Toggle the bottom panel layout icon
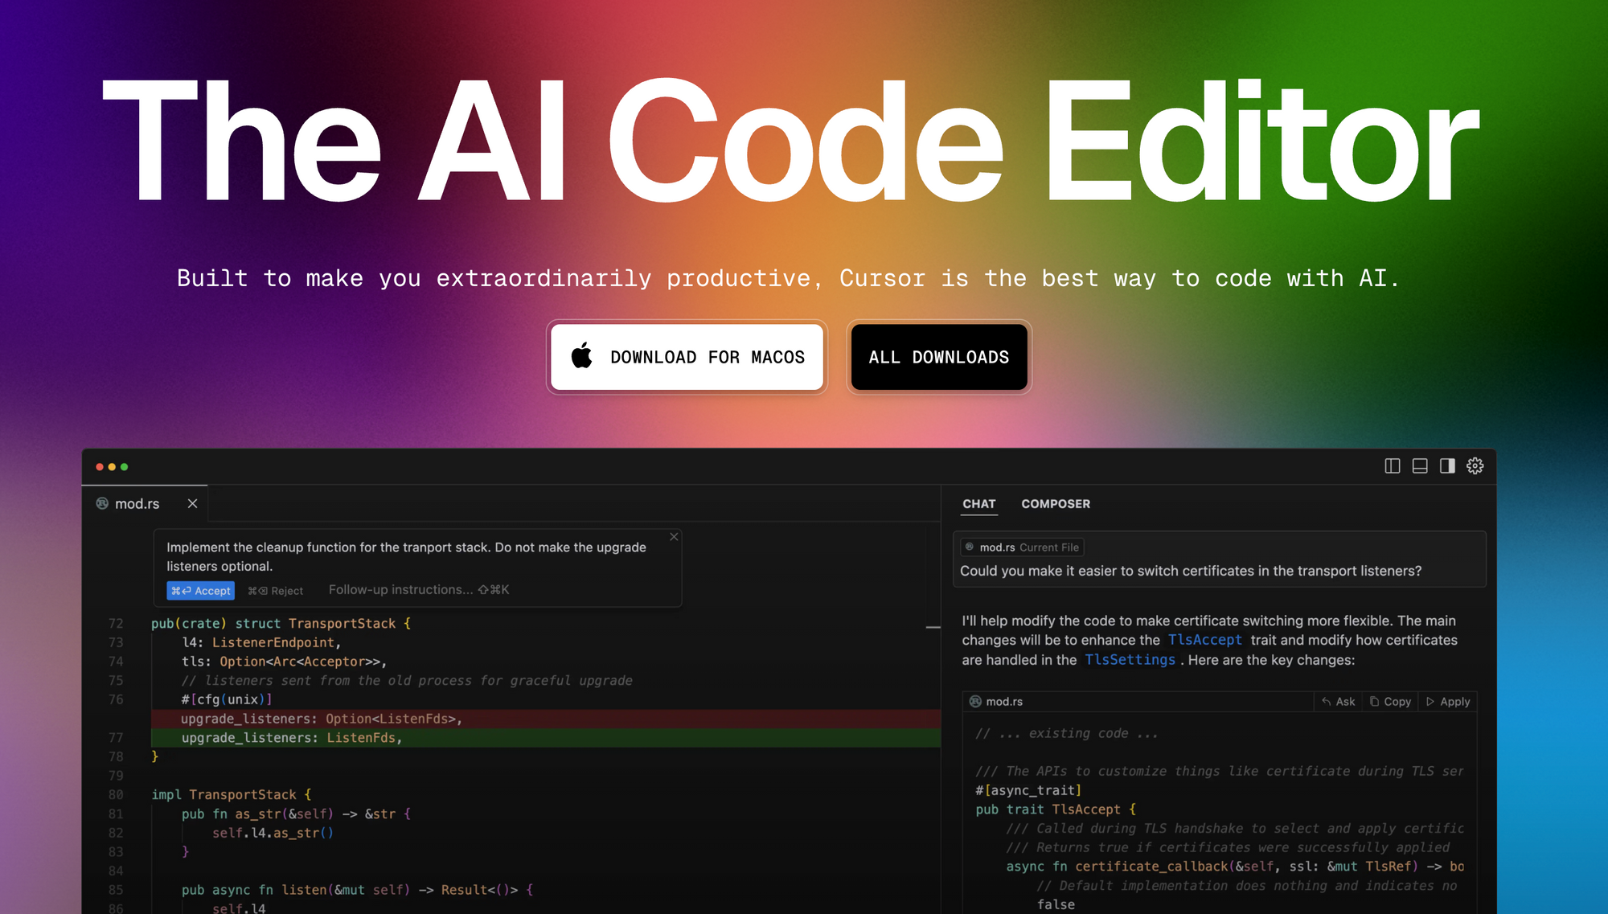Screen dimensions: 1608x914 tap(1420, 466)
